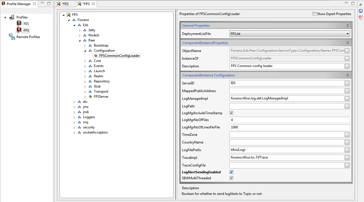Toggle LogAlertSendingEnabled checkbox
The width and height of the screenshot is (364, 202).
pos(231,172)
